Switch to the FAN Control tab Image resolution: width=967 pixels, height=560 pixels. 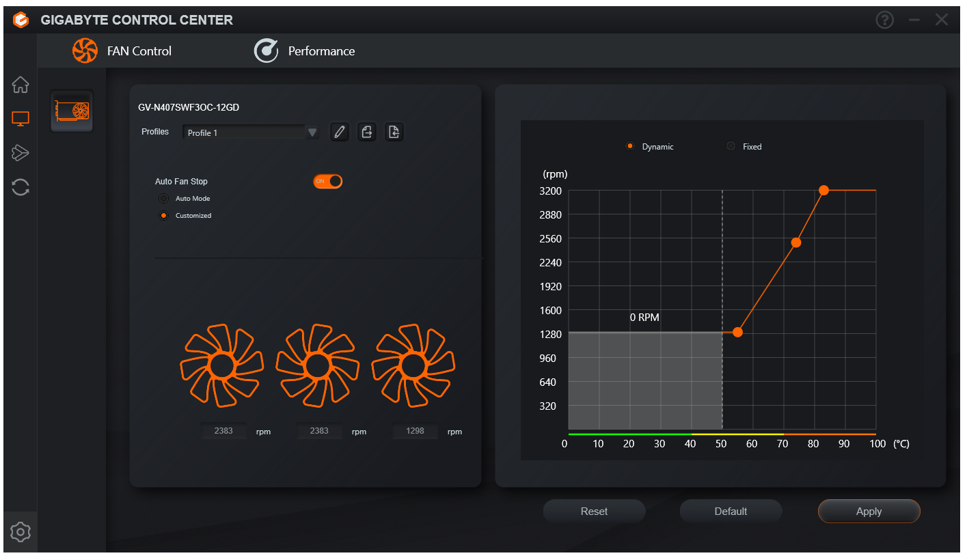click(x=122, y=51)
